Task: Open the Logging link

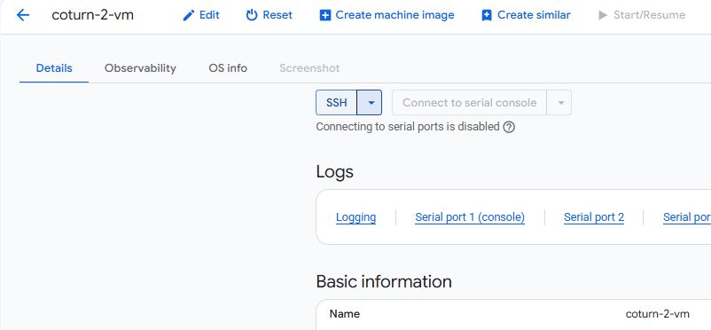Action: pyautogui.click(x=356, y=217)
